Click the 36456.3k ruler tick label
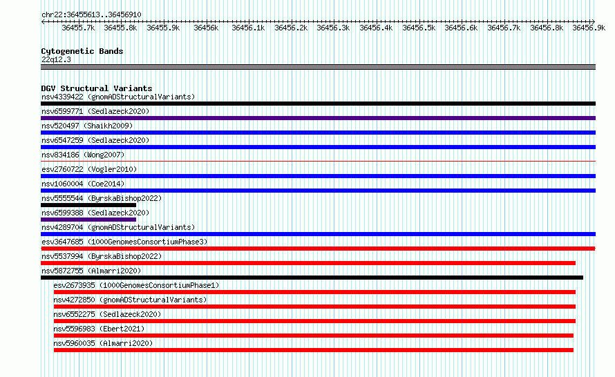 [x=333, y=28]
